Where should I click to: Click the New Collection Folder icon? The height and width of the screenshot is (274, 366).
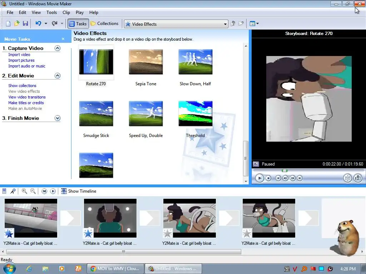[x=241, y=24]
